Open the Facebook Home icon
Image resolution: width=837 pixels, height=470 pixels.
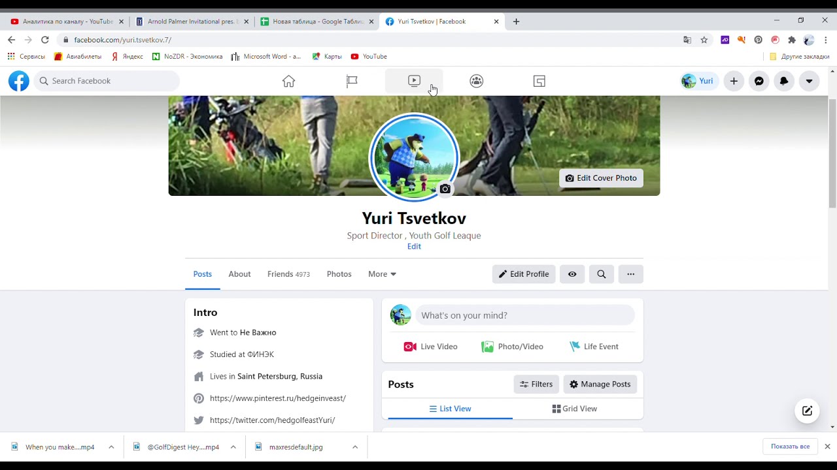click(x=288, y=81)
